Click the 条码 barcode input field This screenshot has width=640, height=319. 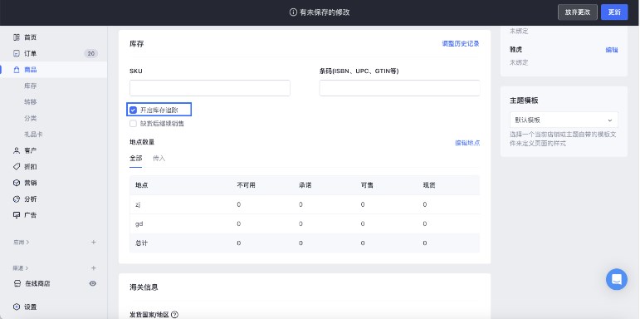click(x=399, y=88)
